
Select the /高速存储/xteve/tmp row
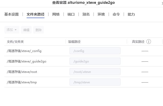22,82
